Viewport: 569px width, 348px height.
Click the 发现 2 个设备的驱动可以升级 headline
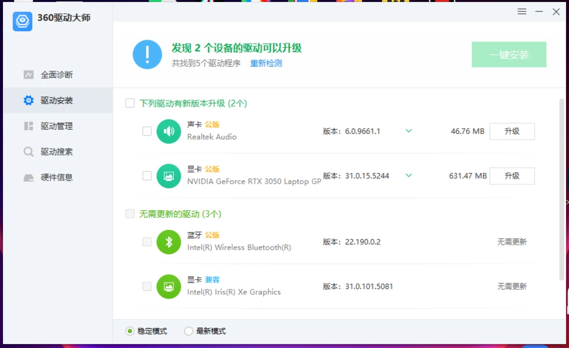pyautogui.click(x=237, y=48)
